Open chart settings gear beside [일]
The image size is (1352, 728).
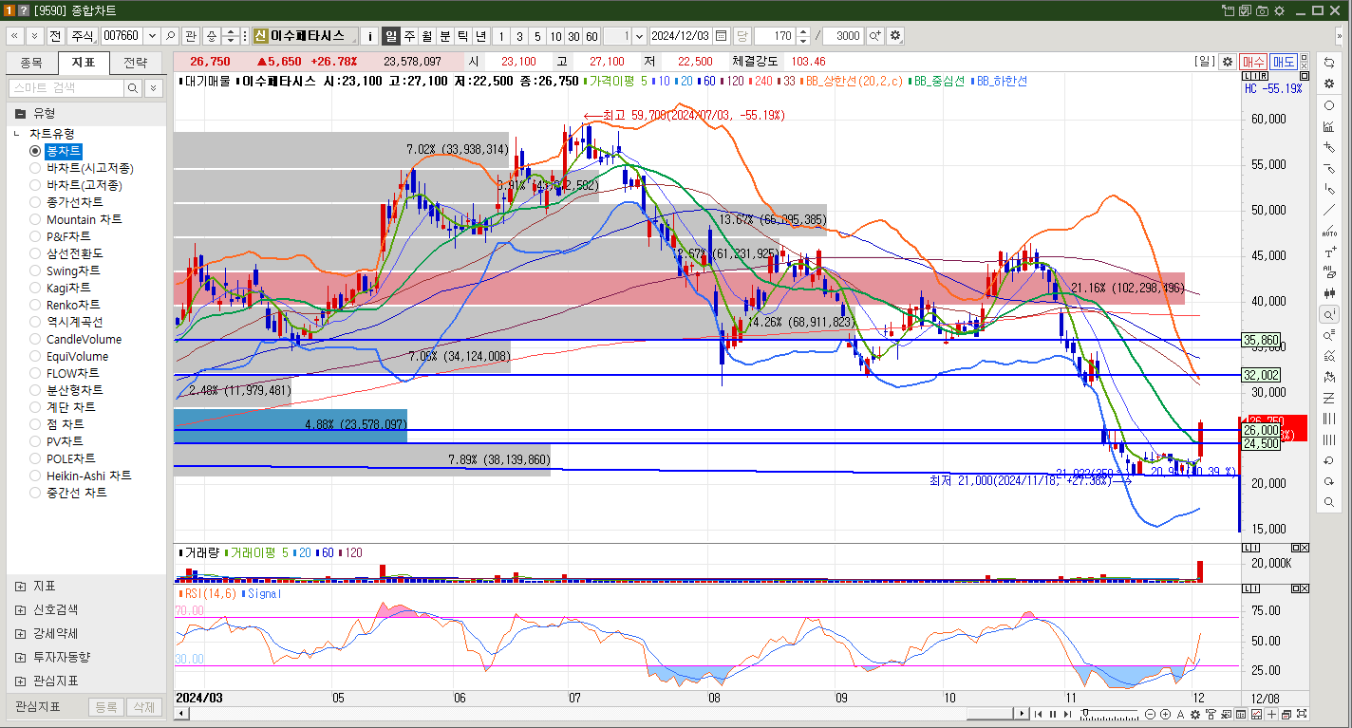[1227, 62]
